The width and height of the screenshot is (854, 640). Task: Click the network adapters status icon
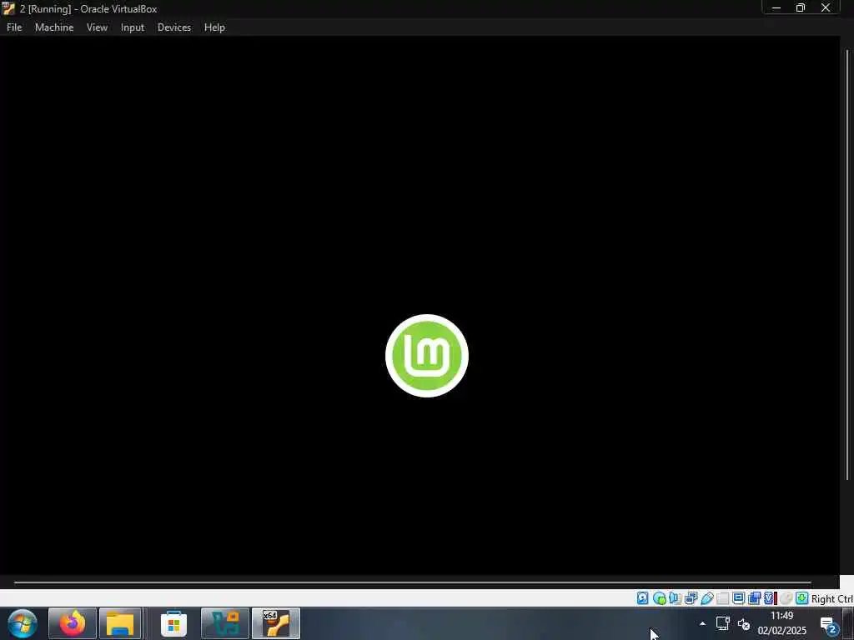pyautogui.click(x=691, y=598)
